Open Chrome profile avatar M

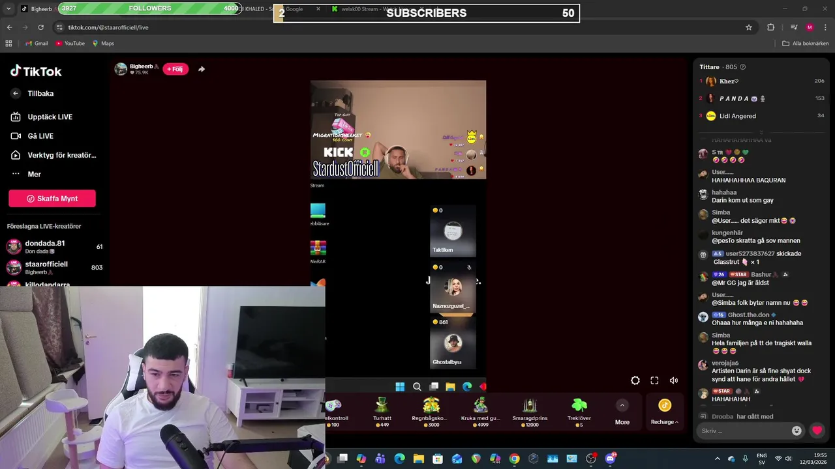tap(810, 27)
